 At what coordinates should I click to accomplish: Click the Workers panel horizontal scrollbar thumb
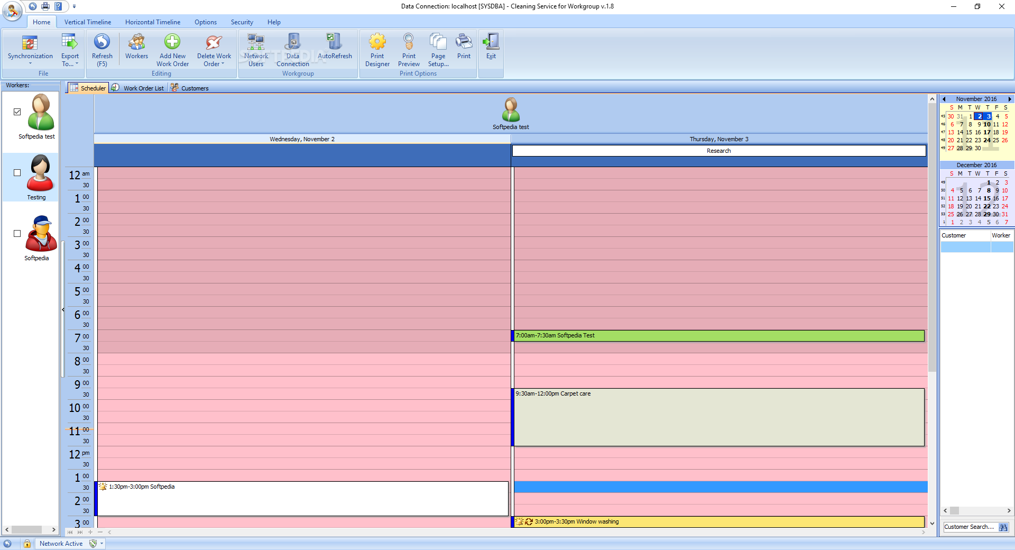click(26, 529)
